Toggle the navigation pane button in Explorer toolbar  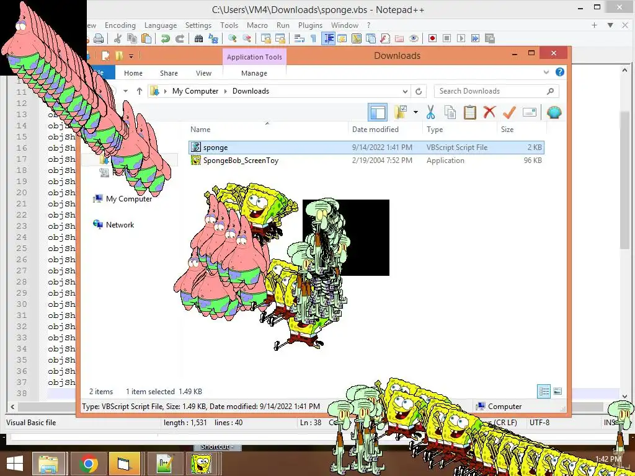(378, 113)
